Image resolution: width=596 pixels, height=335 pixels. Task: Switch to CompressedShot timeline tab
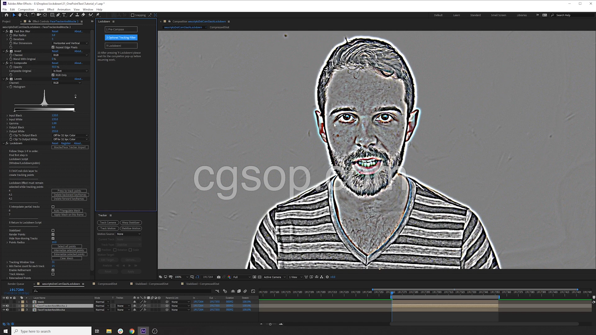coord(107,284)
